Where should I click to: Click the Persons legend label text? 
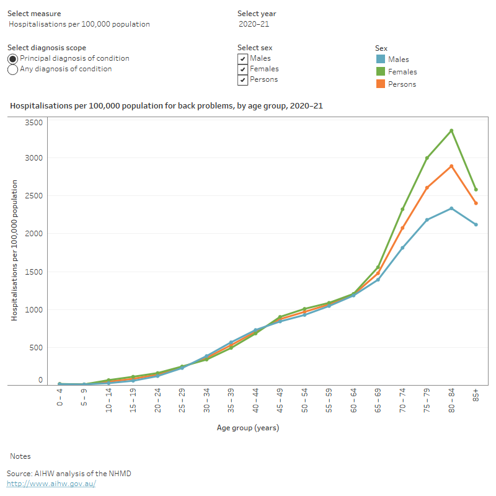click(x=402, y=84)
